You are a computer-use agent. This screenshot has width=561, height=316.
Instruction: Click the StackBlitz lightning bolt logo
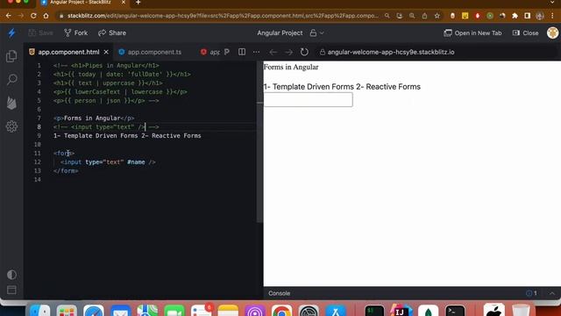click(x=11, y=33)
